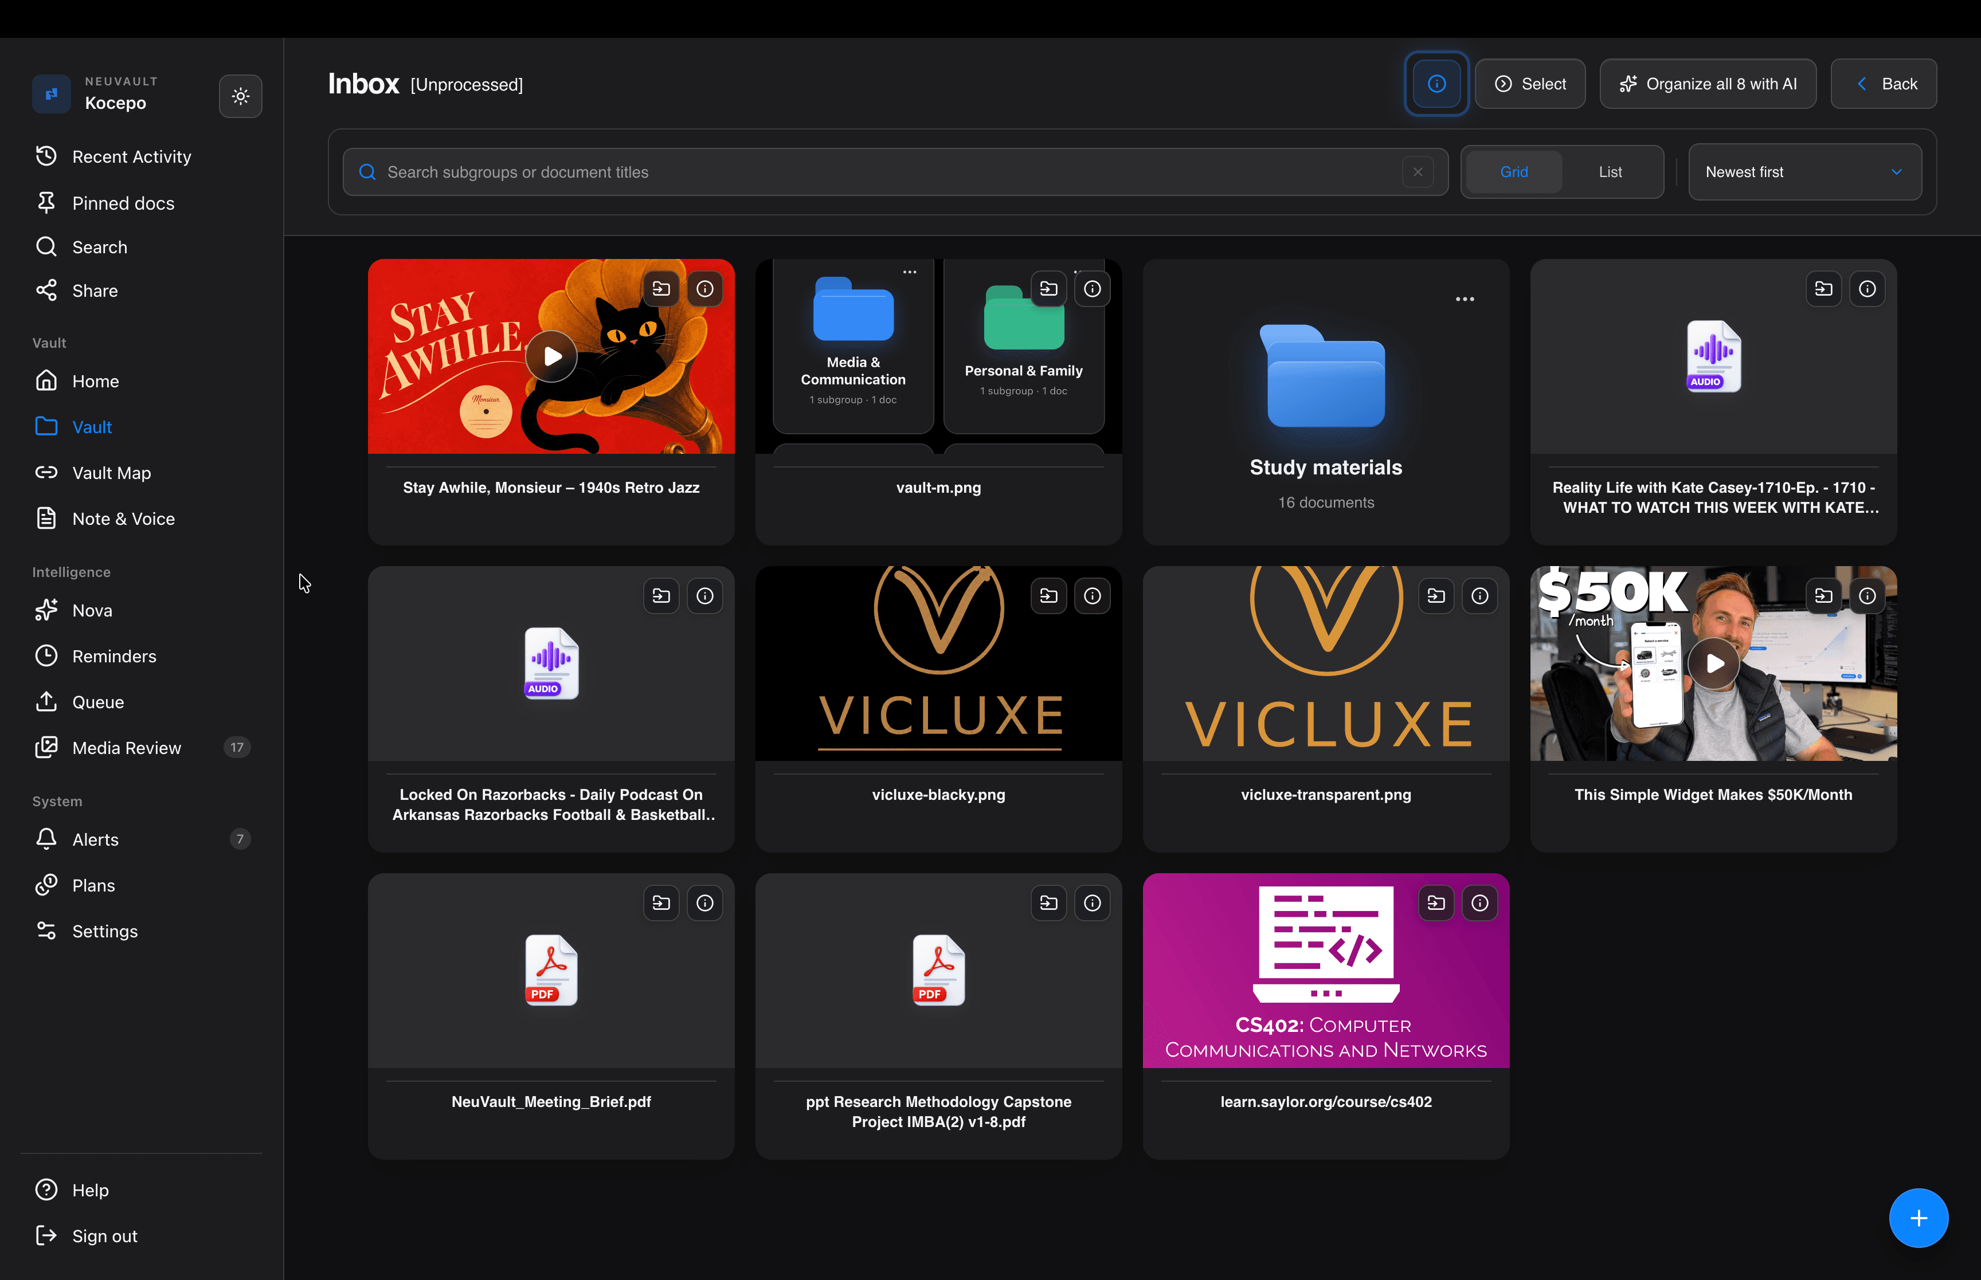Play the Stay Awhile, Monsieur video
Viewport: 1981px width, 1280px height.
coord(551,356)
